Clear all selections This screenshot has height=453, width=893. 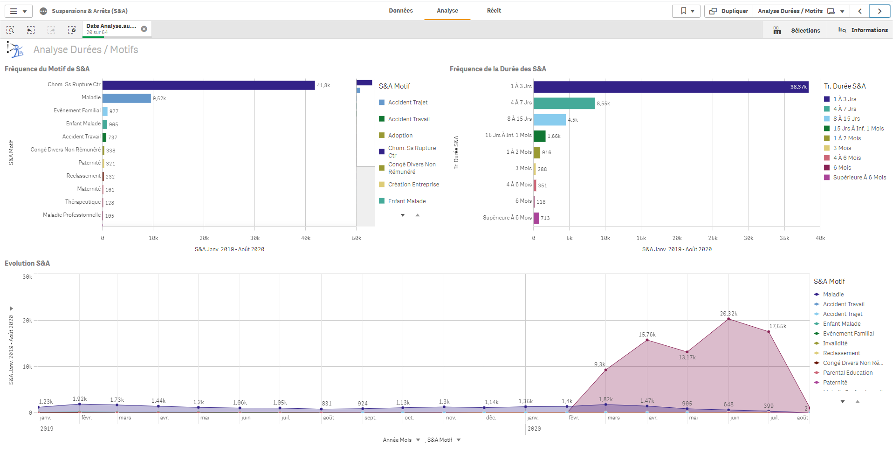(72, 30)
